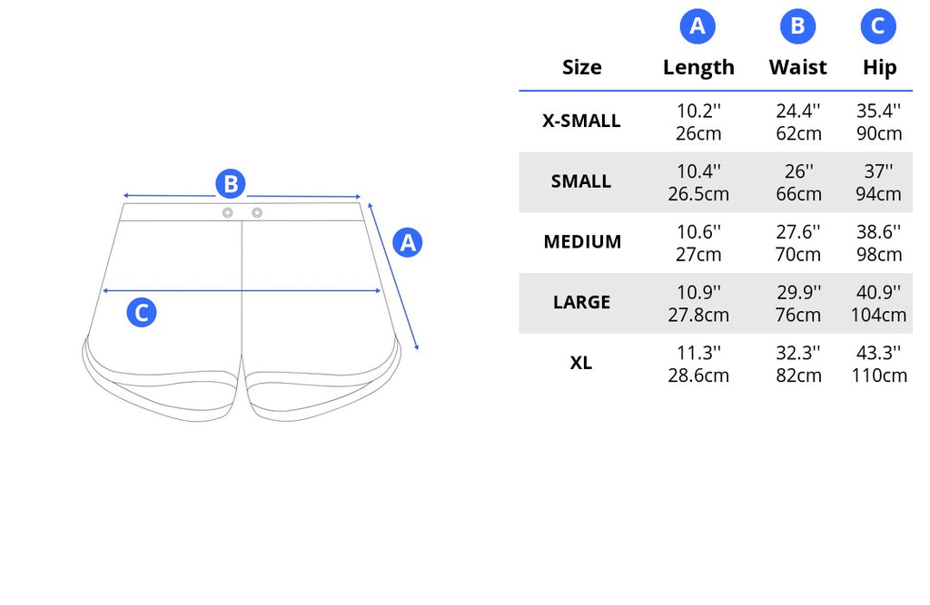The height and width of the screenshot is (605, 930).
Task: Click the A marker beside the shorts diagram
Action: pyautogui.click(x=408, y=242)
